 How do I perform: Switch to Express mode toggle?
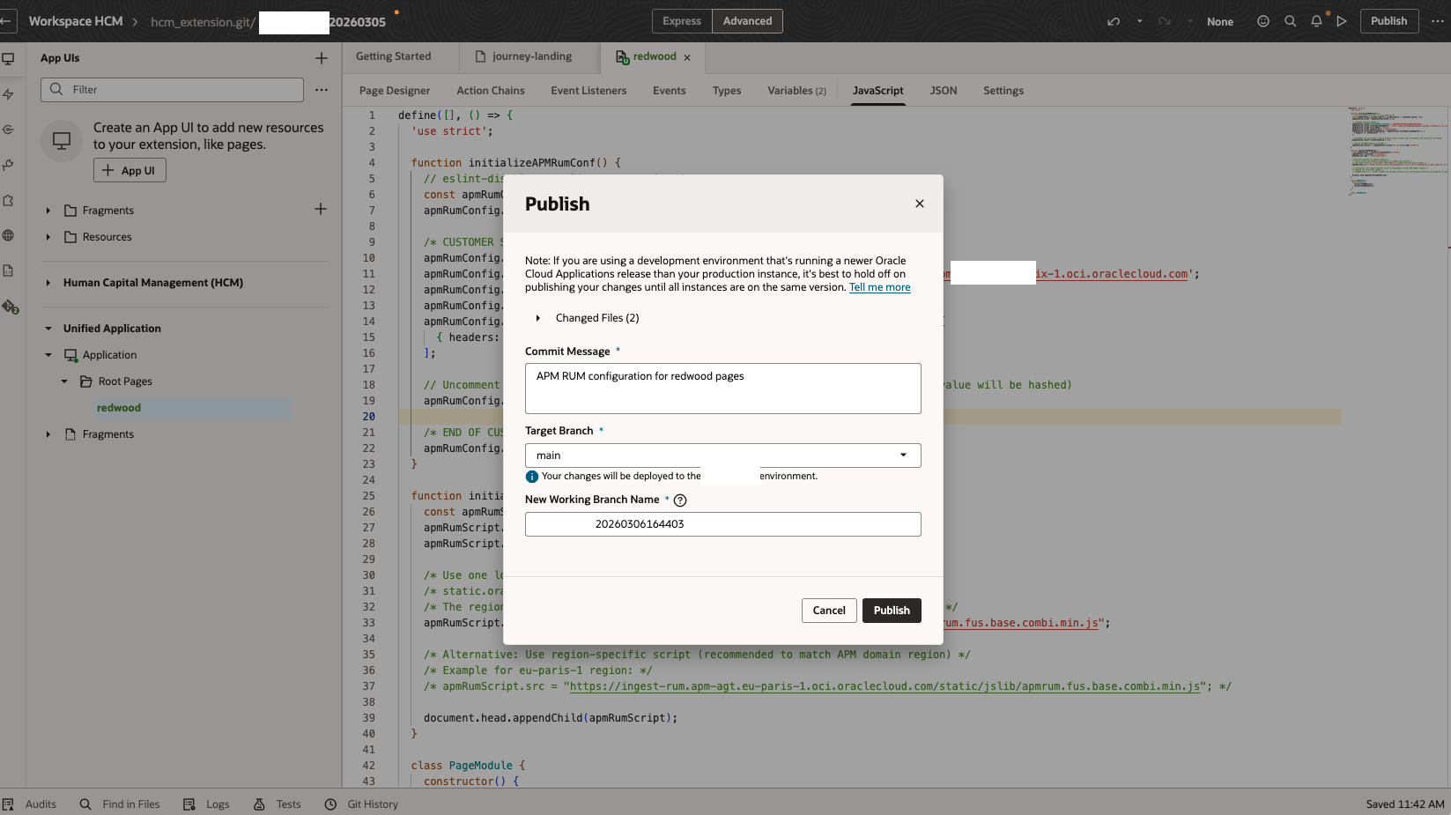click(x=680, y=20)
